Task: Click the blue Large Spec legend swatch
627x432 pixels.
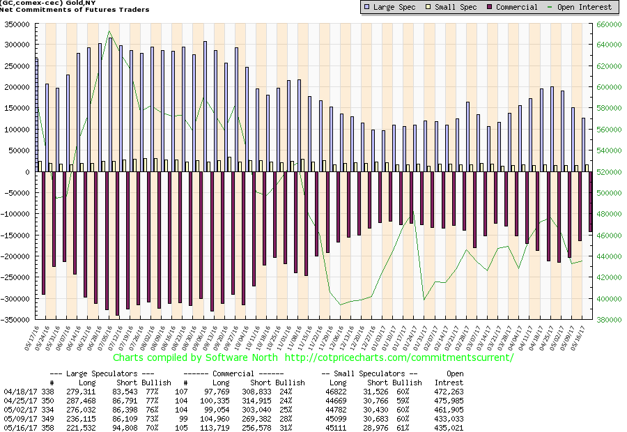Action: pos(367,7)
